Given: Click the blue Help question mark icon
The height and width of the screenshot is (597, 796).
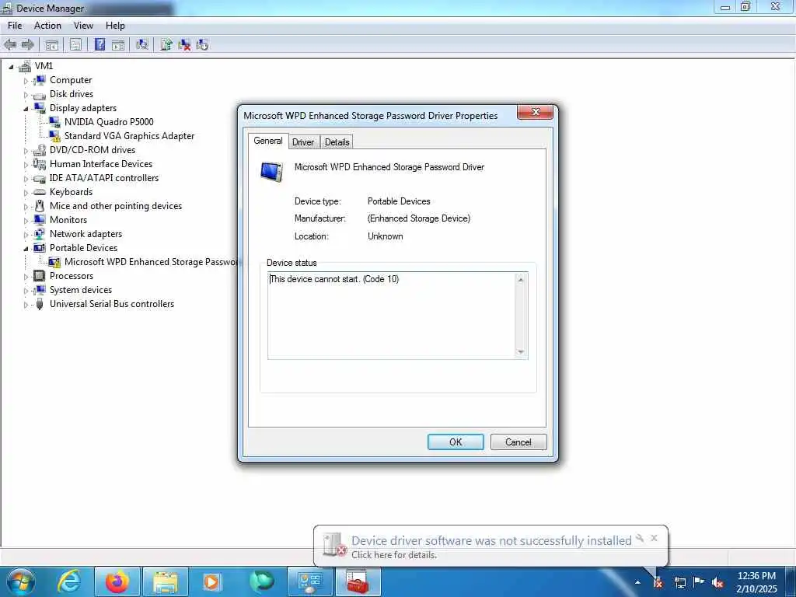Looking at the screenshot, I should click(x=100, y=44).
